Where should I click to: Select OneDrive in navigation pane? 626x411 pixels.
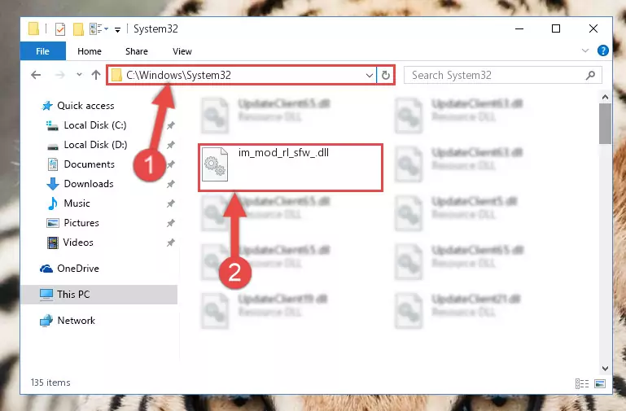coord(78,269)
